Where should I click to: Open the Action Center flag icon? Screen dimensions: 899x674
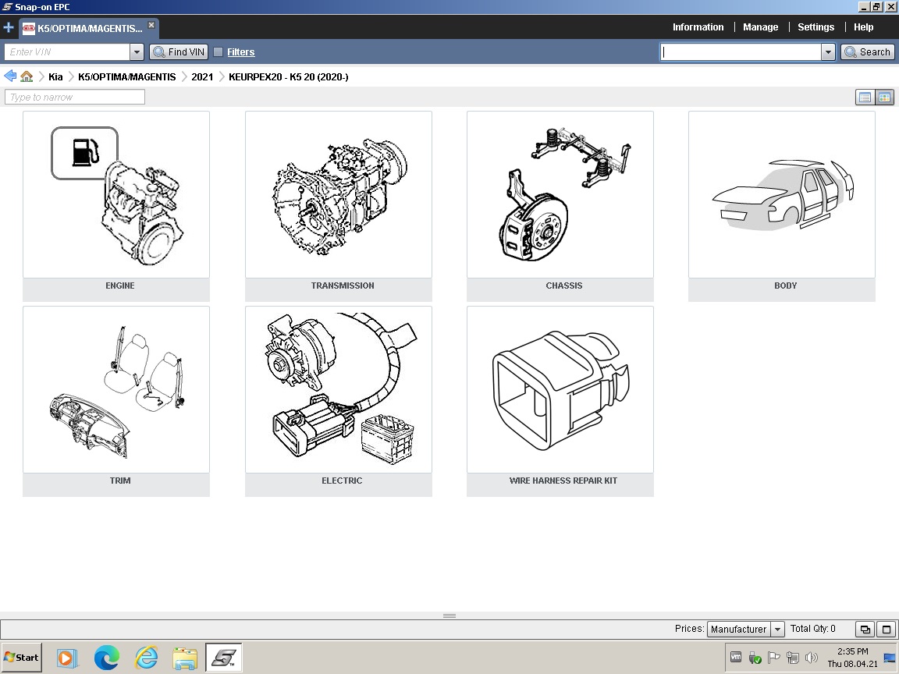tap(773, 658)
